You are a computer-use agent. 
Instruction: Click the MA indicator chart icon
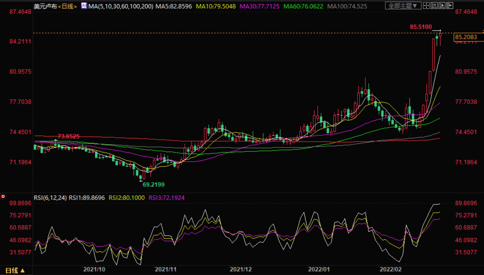point(84,6)
